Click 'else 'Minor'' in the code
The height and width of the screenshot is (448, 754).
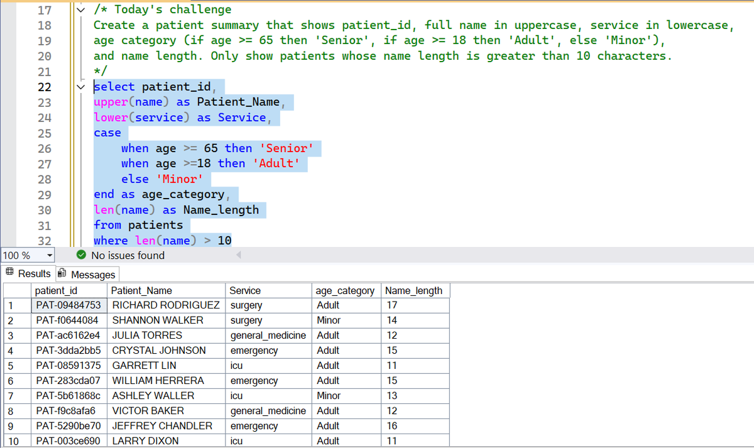(x=163, y=179)
